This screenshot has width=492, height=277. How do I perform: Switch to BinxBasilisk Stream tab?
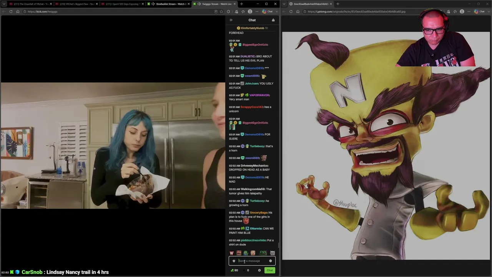pyautogui.click(x=168, y=4)
